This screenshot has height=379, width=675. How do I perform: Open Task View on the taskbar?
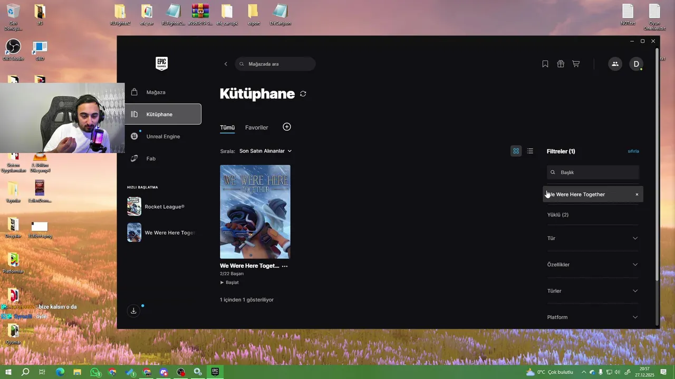[x=42, y=372]
